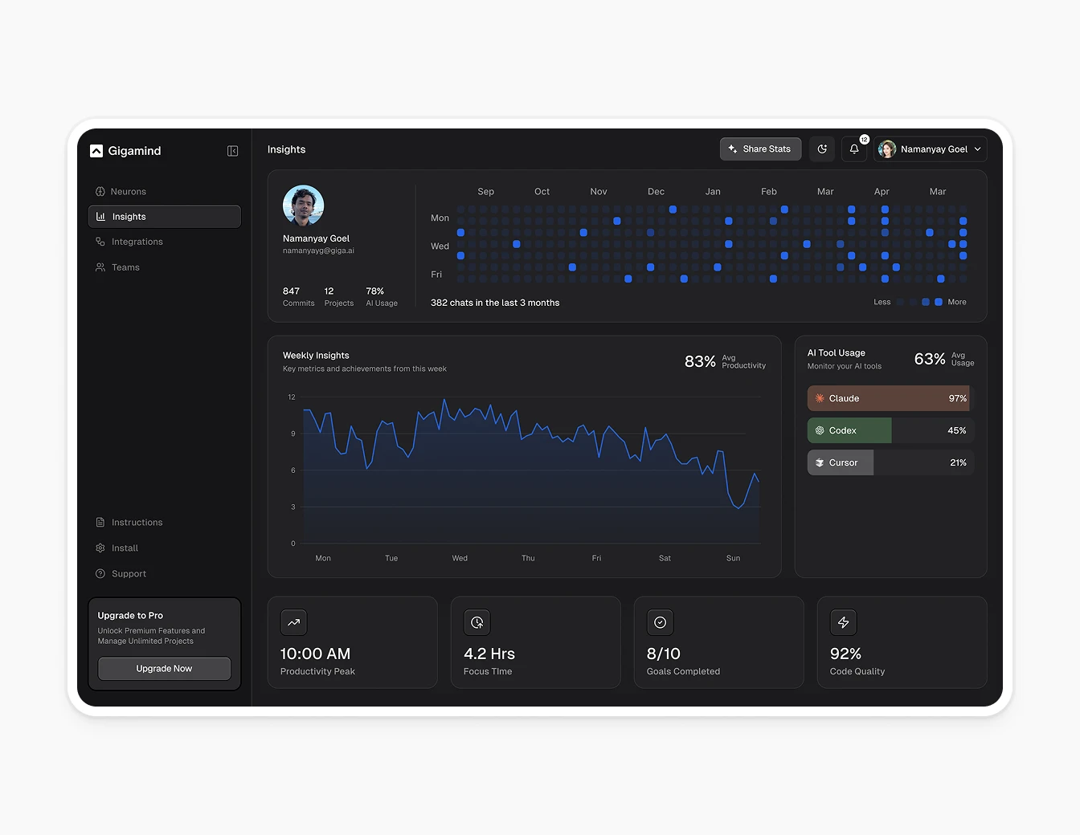
Task: Click the Upgrade Now button
Action: coord(164,668)
